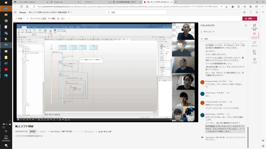The image size is (266, 149).
Task: Click the 移動 (Move) command
Action: (52, 19)
